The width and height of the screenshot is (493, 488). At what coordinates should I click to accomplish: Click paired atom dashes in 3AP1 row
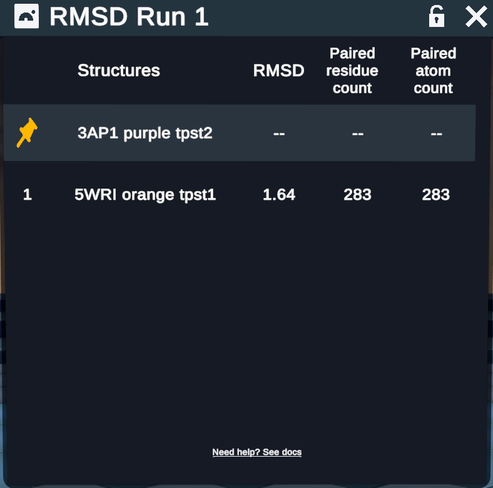(x=436, y=133)
